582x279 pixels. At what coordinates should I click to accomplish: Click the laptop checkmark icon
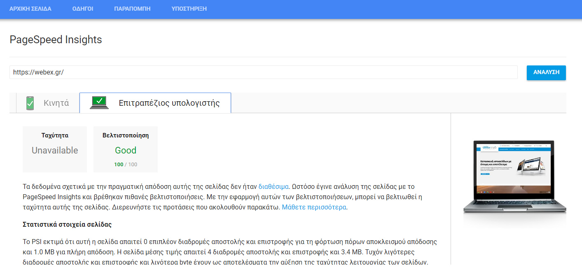(99, 103)
